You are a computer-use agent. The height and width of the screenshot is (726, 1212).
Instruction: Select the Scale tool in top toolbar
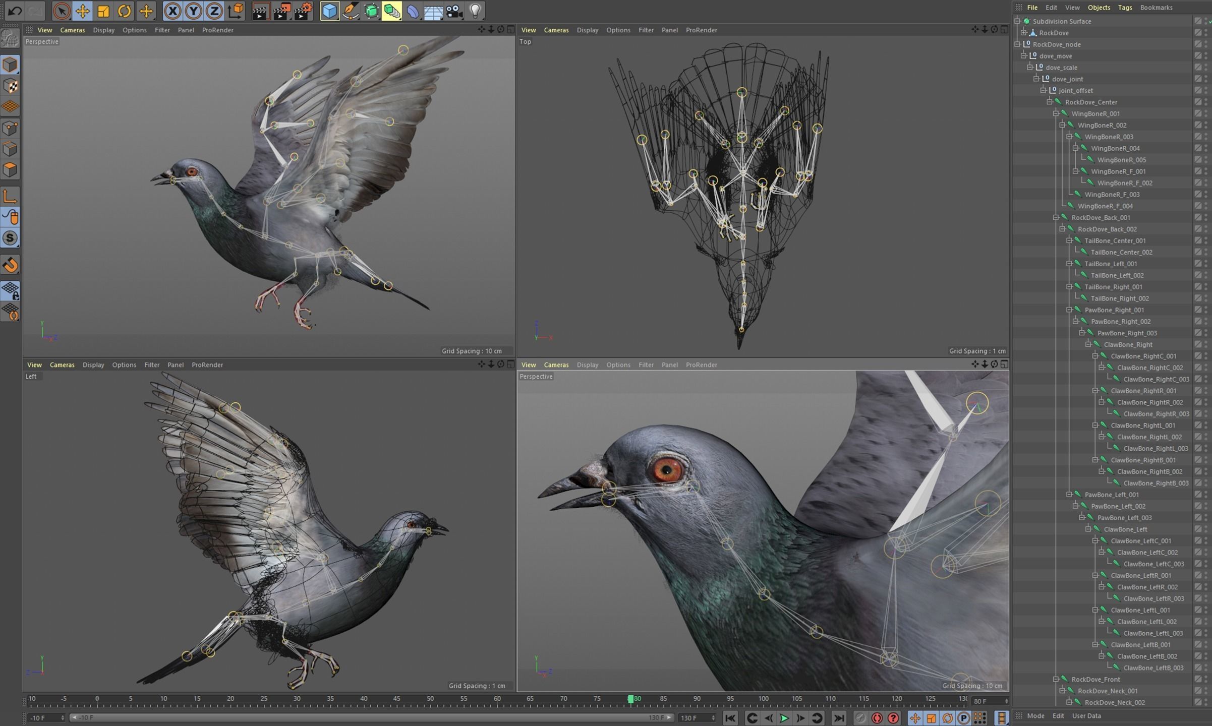click(x=103, y=11)
